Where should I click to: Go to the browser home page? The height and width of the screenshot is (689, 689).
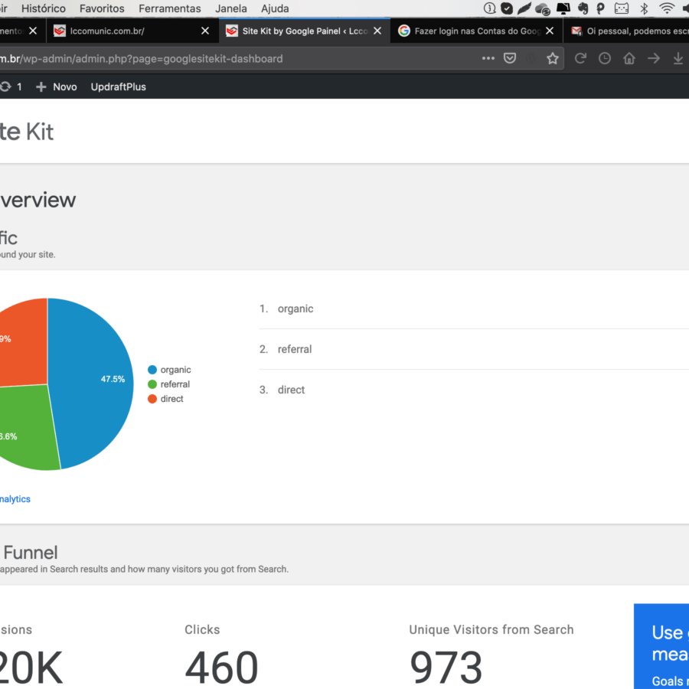tap(629, 58)
